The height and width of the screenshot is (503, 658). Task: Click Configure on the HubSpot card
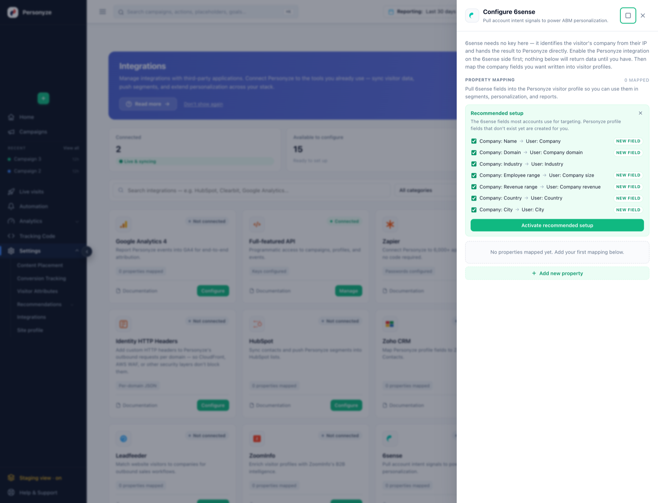click(x=346, y=405)
